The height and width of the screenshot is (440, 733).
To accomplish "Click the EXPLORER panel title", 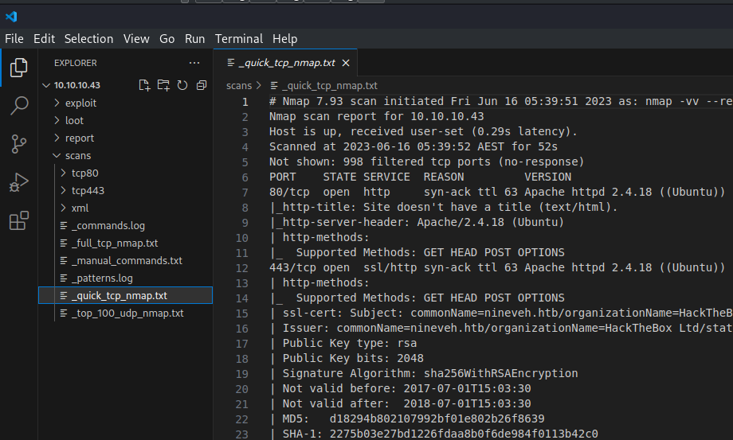I will pyautogui.click(x=75, y=63).
